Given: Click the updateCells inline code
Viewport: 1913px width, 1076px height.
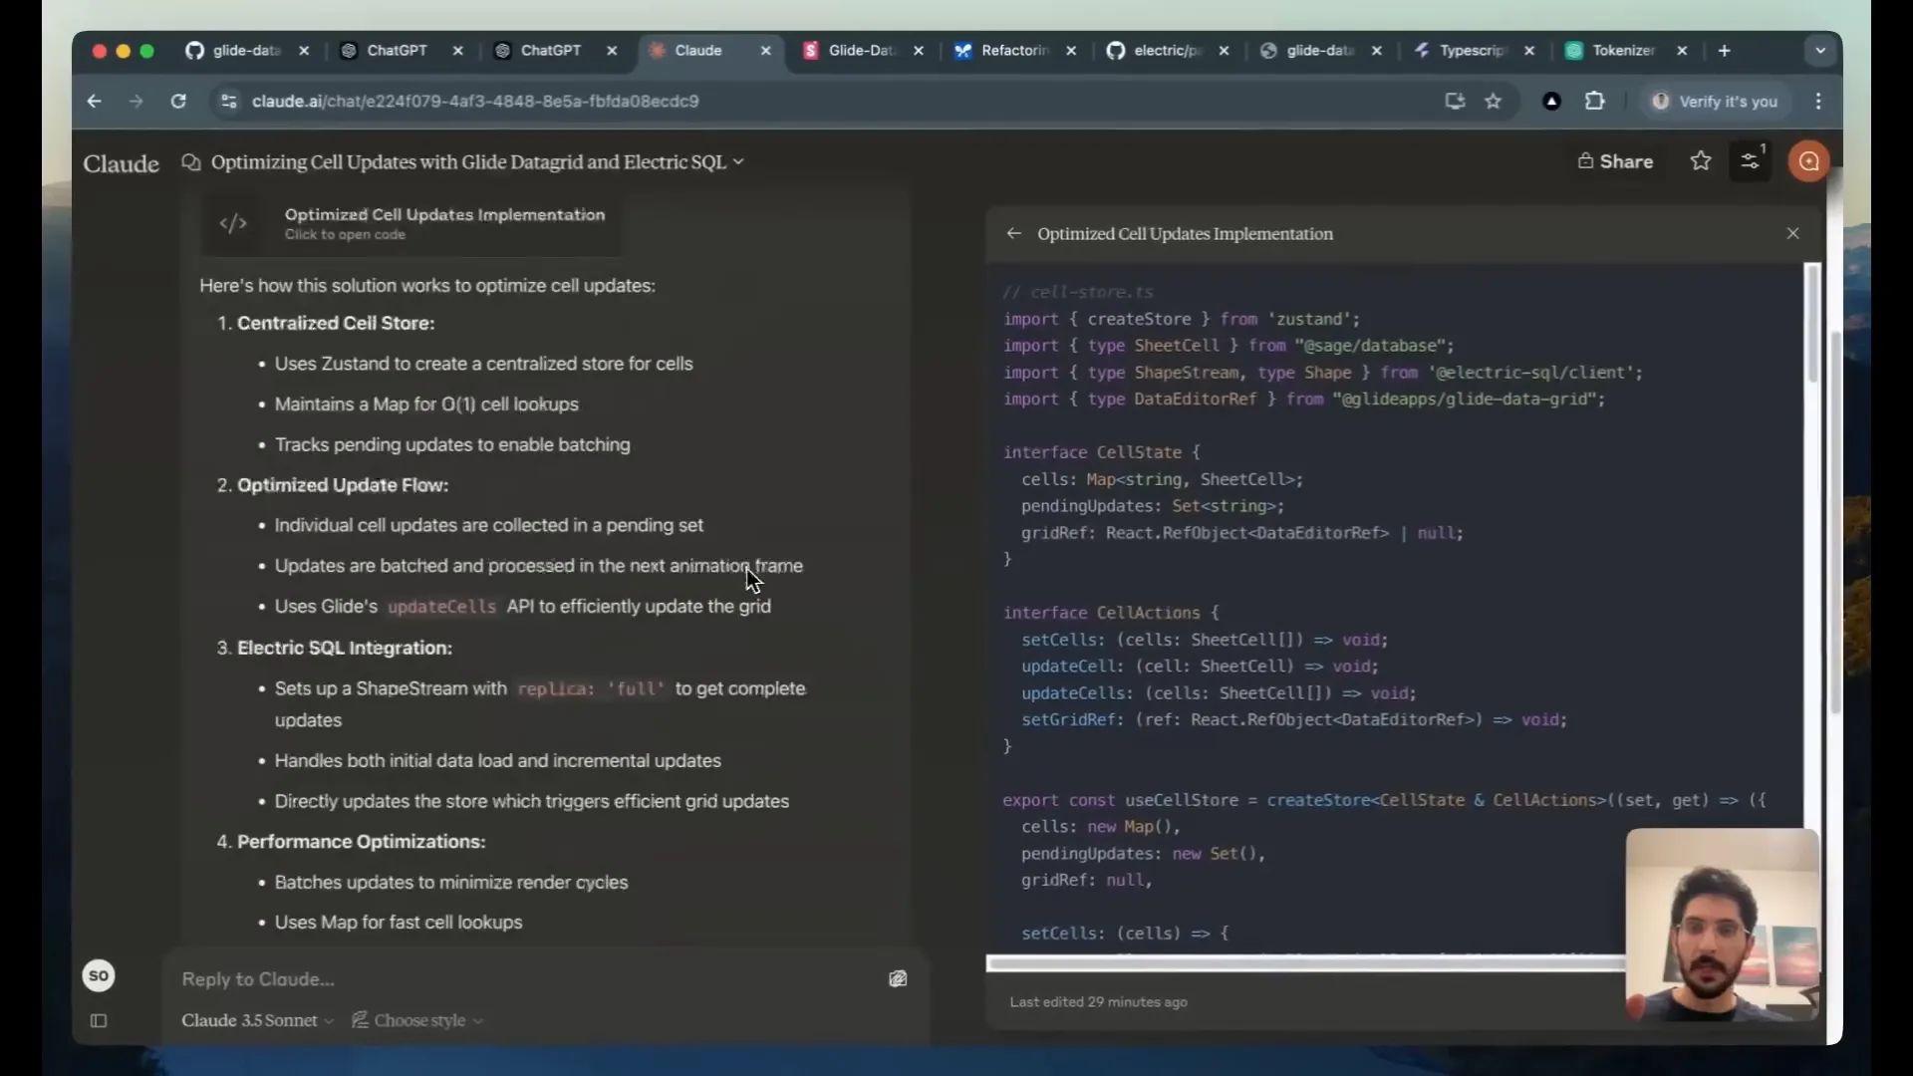Looking at the screenshot, I should [x=441, y=607].
